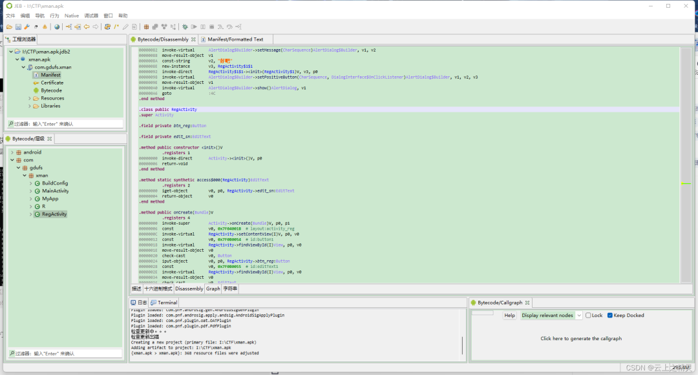Click the debugger run/resume toolbar icon
The height and width of the screenshot is (375, 698).
coord(194,26)
